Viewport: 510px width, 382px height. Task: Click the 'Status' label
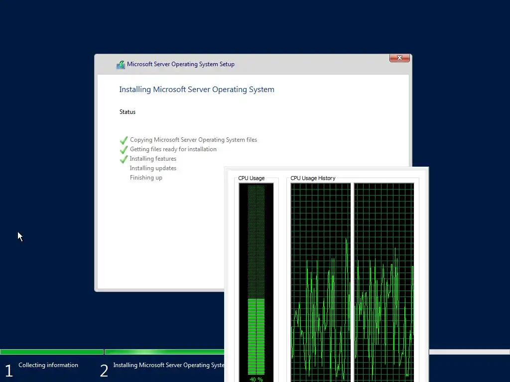pyautogui.click(x=127, y=112)
